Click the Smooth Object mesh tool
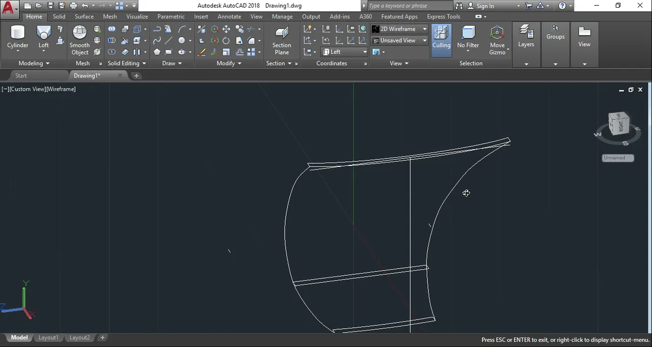 [x=79, y=40]
